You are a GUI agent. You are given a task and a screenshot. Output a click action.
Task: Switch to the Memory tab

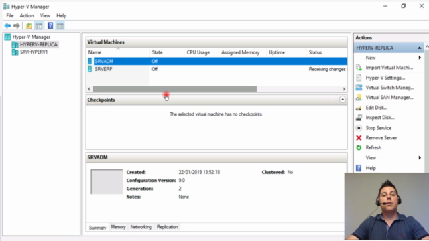tap(118, 227)
